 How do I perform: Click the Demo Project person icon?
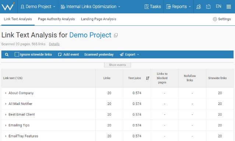[x=22, y=7]
